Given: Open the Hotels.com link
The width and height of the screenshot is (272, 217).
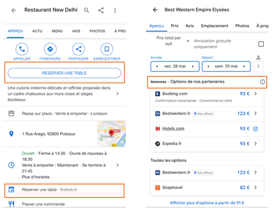Looking at the screenshot, I should (173, 129).
